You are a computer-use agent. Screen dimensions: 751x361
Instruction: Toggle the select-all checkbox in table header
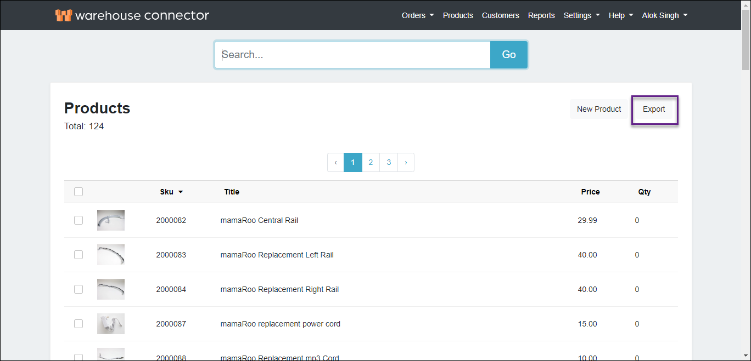(x=78, y=192)
